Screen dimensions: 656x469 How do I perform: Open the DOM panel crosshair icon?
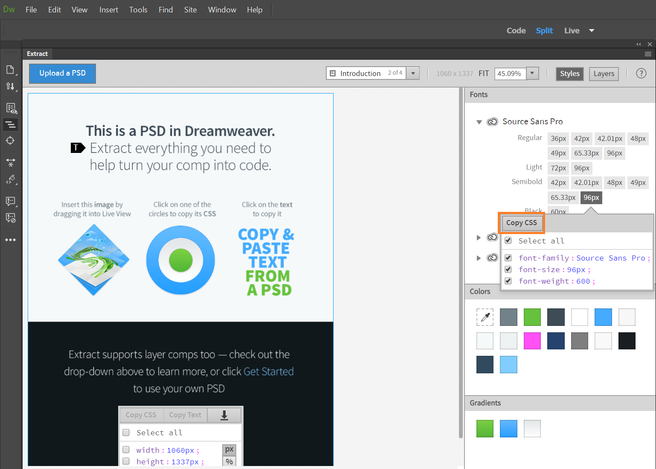(x=11, y=141)
